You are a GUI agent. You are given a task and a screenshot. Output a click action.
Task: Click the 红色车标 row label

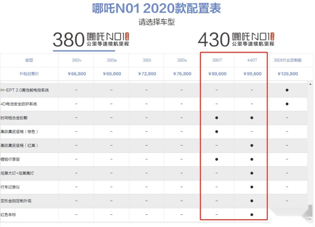point(8,215)
